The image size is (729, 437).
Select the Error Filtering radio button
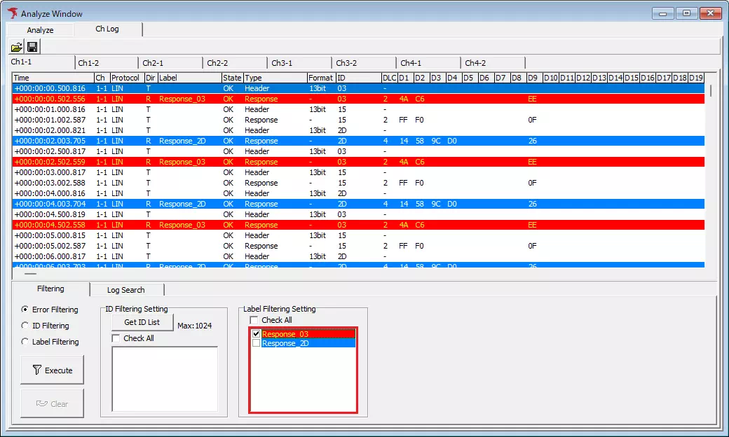click(24, 309)
